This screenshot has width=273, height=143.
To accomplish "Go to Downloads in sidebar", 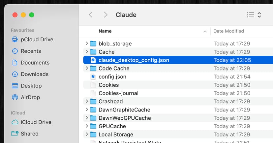I will (34, 74).
